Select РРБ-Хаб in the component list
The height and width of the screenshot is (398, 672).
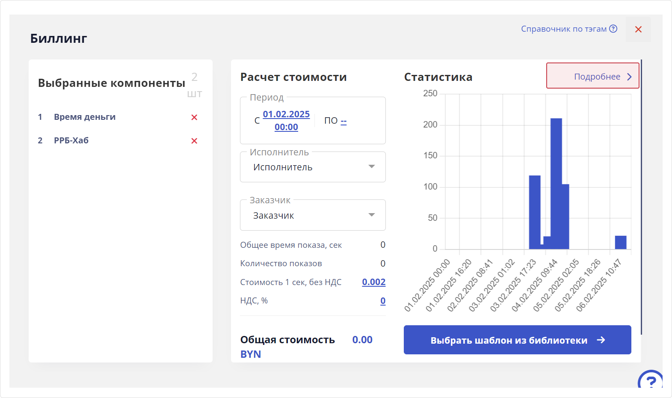pyautogui.click(x=71, y=140)
